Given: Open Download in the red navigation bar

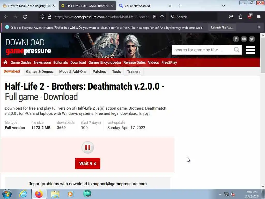Looking at the screenshot, I should pos(78,62).
